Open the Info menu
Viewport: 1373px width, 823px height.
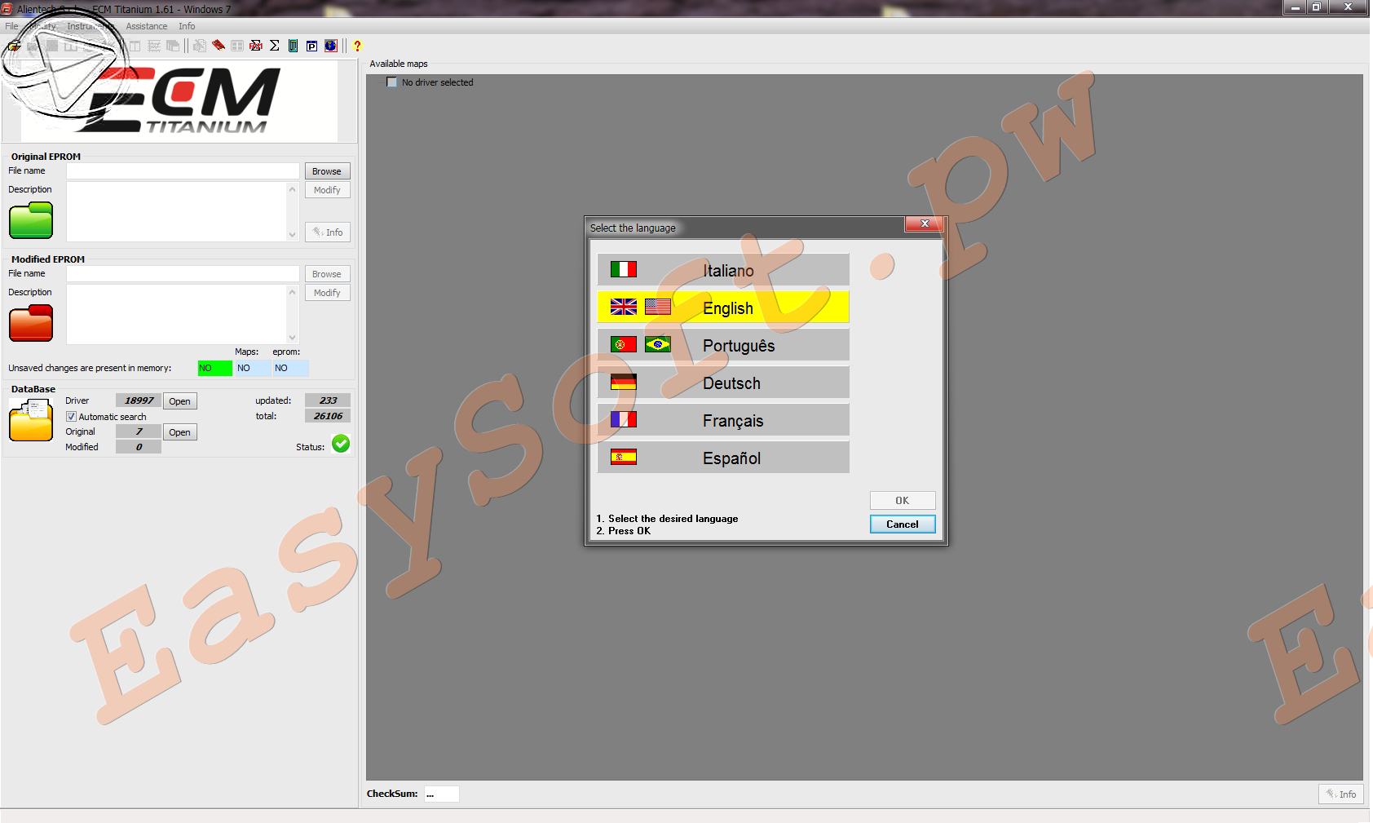click(187, 26)
